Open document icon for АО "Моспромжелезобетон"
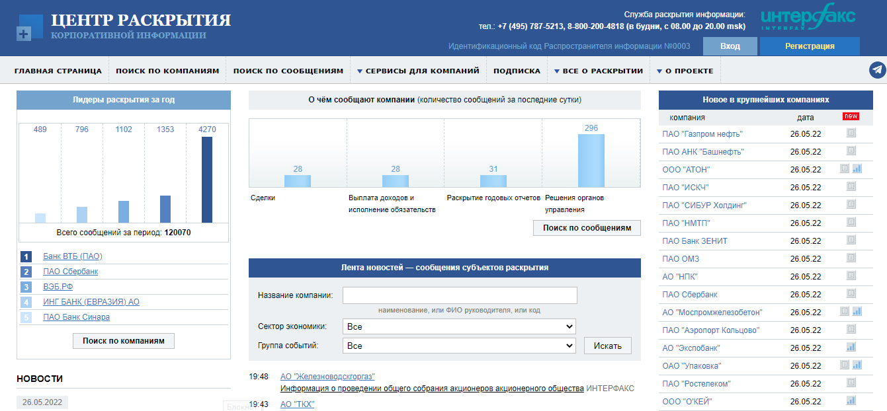 click(x=845, y=312)
